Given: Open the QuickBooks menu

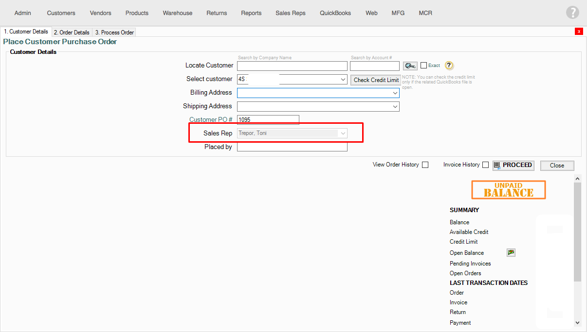Looking at the screenshot, I should pos(335,13).
